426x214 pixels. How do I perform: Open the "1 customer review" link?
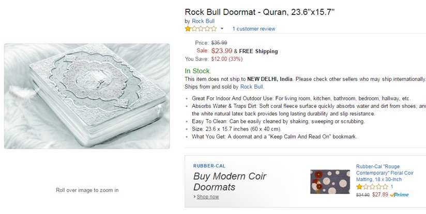click(x=253, y=29)
